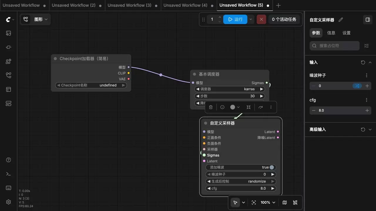Collapse node using the shrink arrows icon

click(x=249, y=107)
